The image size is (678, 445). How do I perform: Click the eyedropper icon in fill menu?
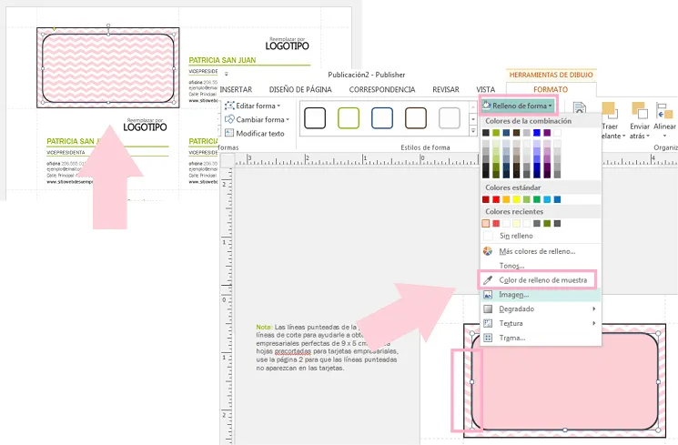pyautogui.click(x=488, y=279)
